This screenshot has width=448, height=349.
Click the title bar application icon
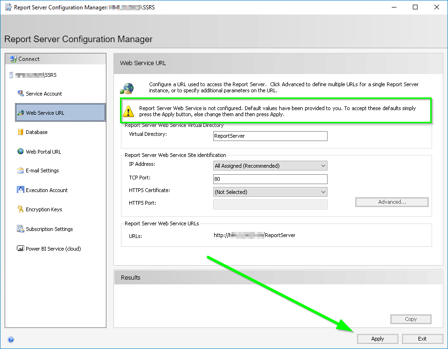(x=8, y=7)
